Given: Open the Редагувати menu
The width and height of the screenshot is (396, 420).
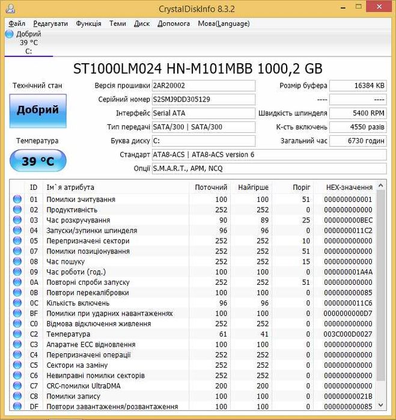Looking at the screenshot, I should click(x=50, y=23).
